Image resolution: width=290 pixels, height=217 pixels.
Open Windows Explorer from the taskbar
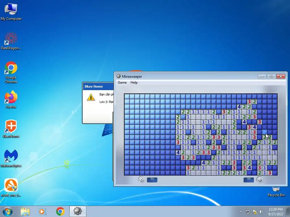pyautogui.click(x=25, y=211)
